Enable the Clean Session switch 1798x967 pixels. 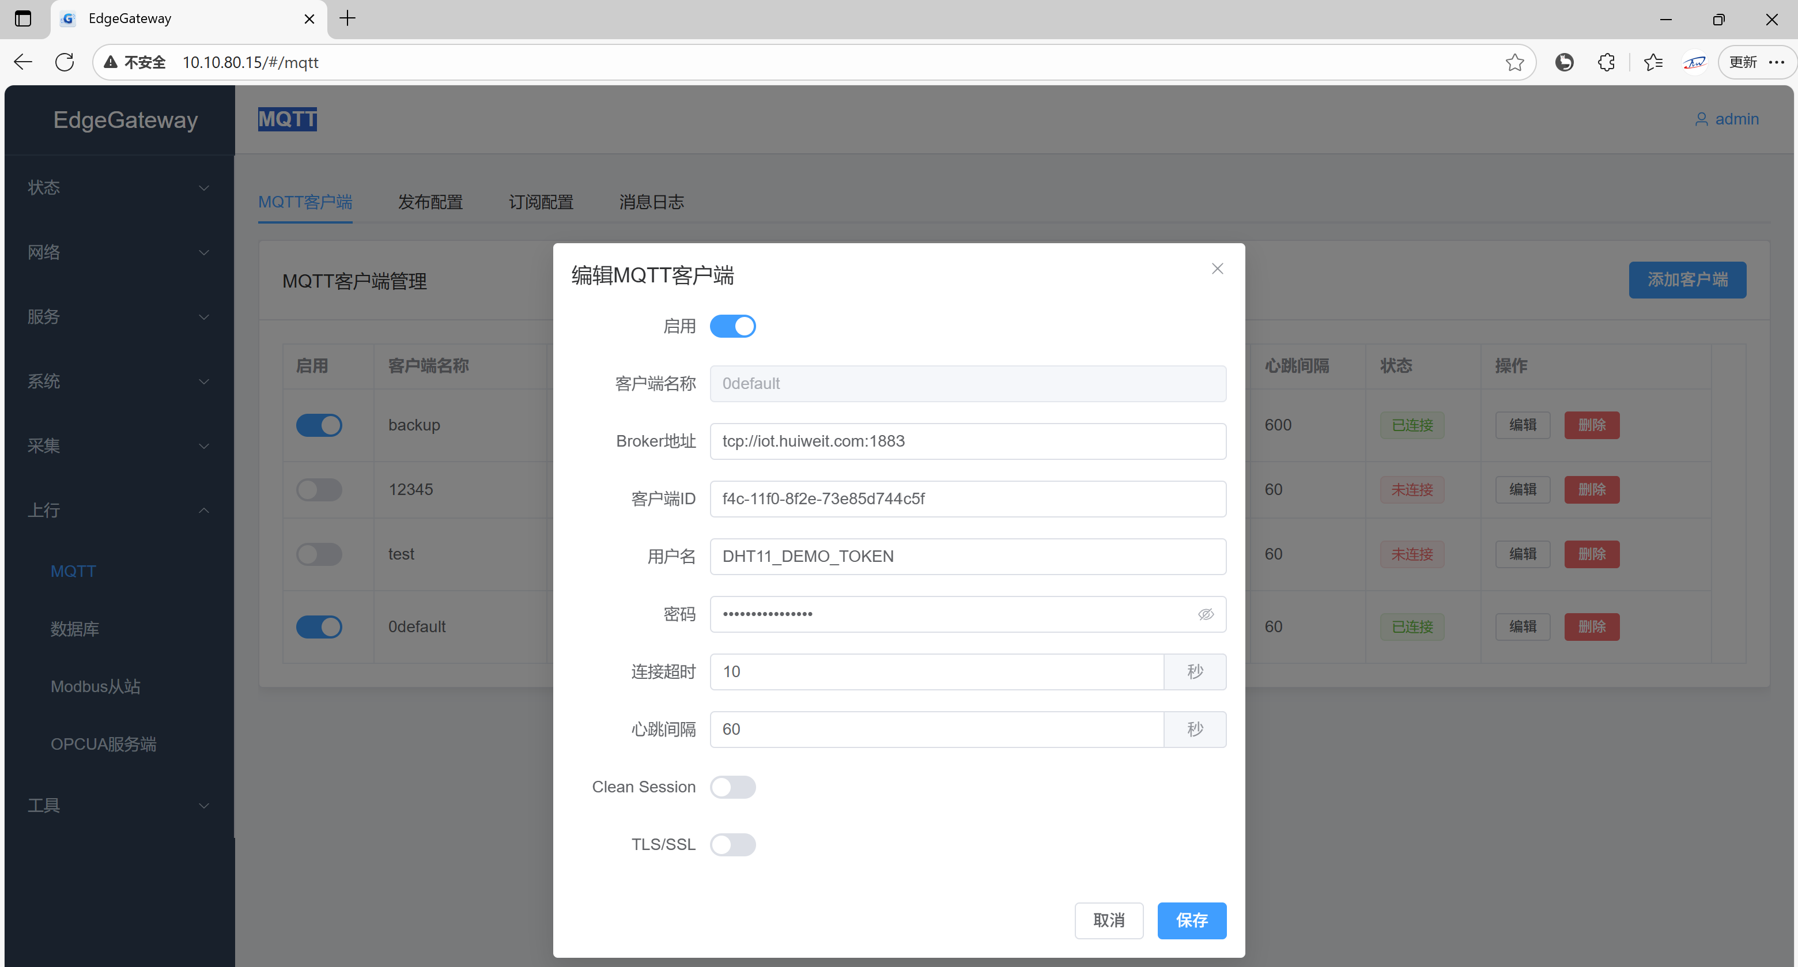click(732, 787)
